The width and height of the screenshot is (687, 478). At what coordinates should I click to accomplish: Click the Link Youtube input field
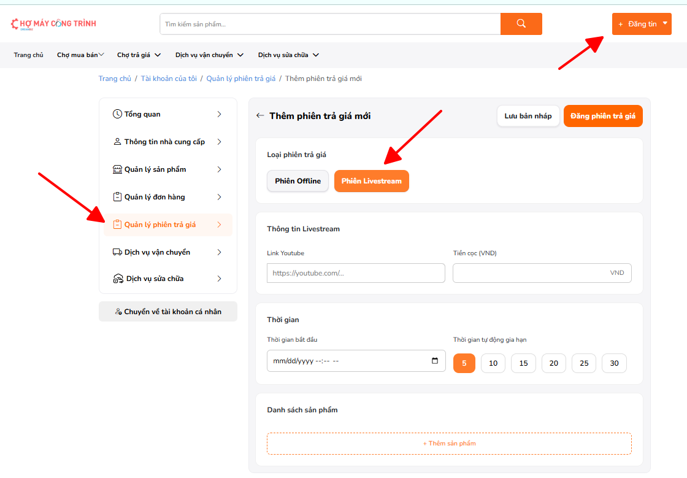356,273
